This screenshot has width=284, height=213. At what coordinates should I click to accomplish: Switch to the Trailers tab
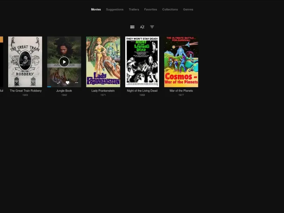[134, 10]
